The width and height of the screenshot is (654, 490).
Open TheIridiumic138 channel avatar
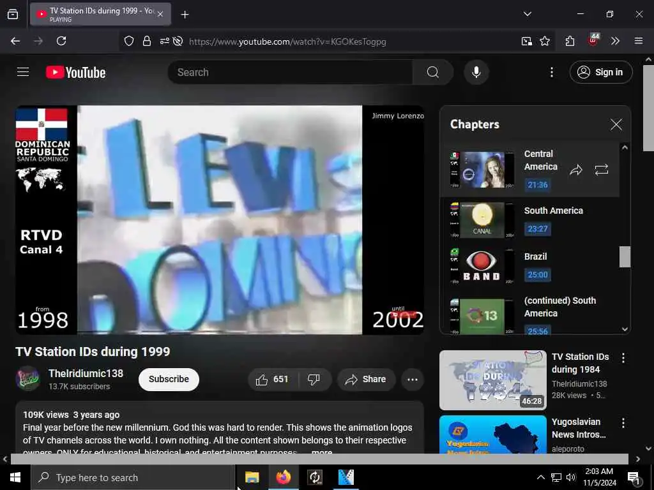pyautogui.click(x=27, y=378)
